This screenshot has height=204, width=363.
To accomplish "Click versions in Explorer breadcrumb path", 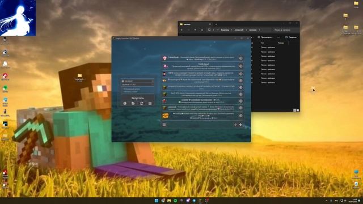I will [x=252, y=30].
